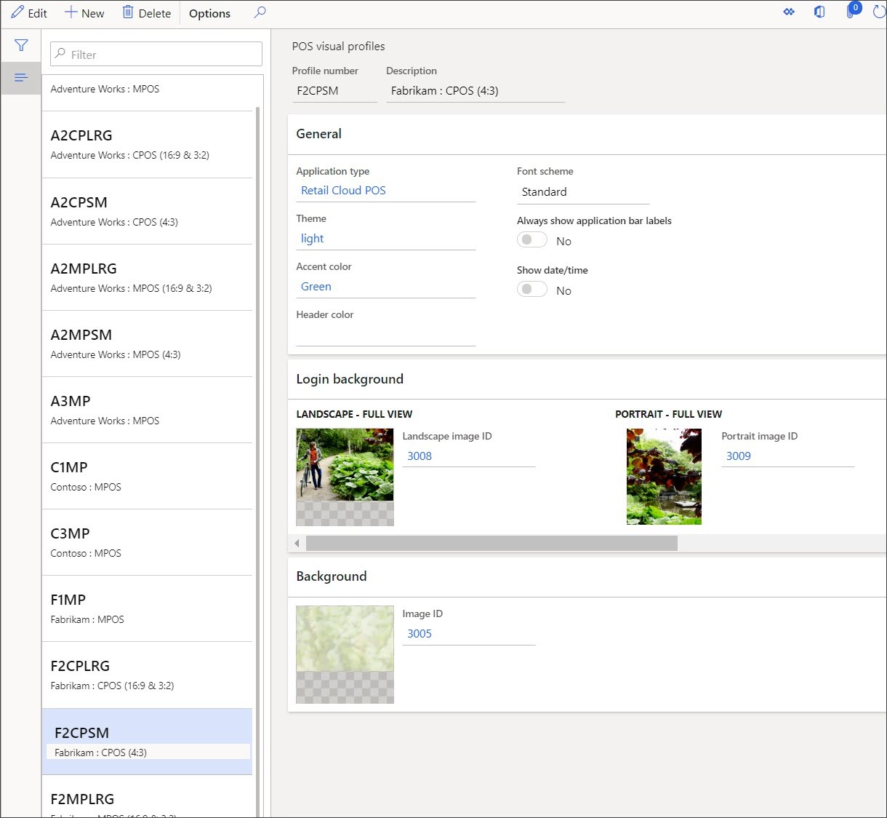The image size is (887, 818).
Task: Click the landscape login image thumbnail
Action: point(345,477)
